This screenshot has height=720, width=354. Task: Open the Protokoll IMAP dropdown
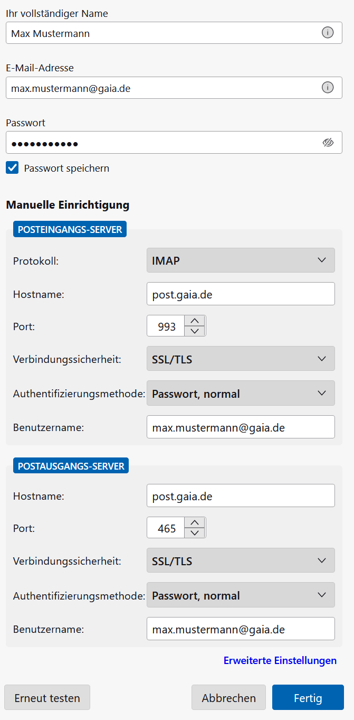[x=241, y=260]
